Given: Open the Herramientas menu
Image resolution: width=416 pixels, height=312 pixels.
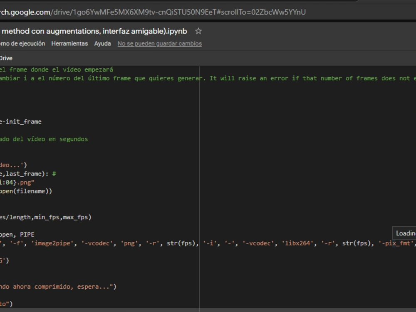Looking at the screenshot, I should tap(69, 44).
